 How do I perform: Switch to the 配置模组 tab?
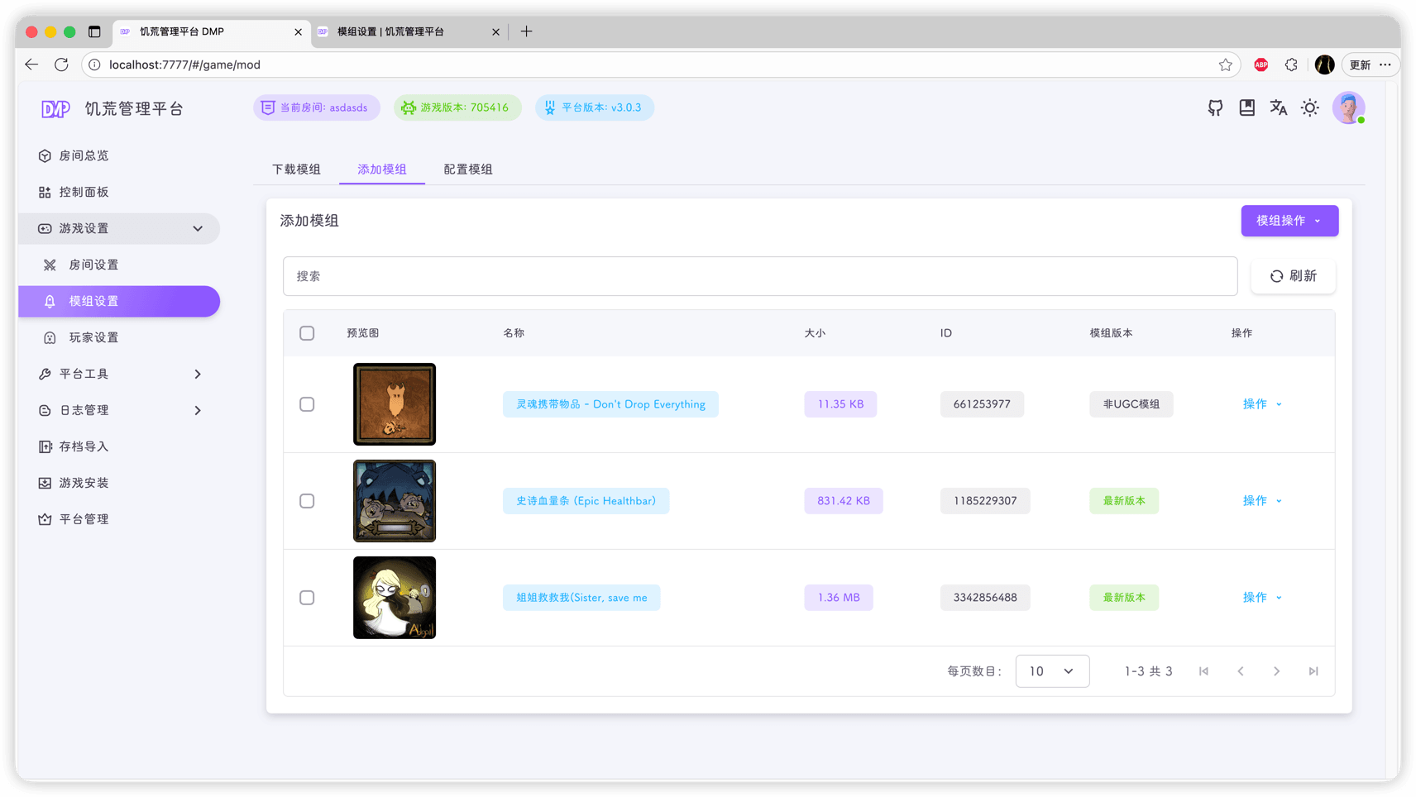click(468, 169)
